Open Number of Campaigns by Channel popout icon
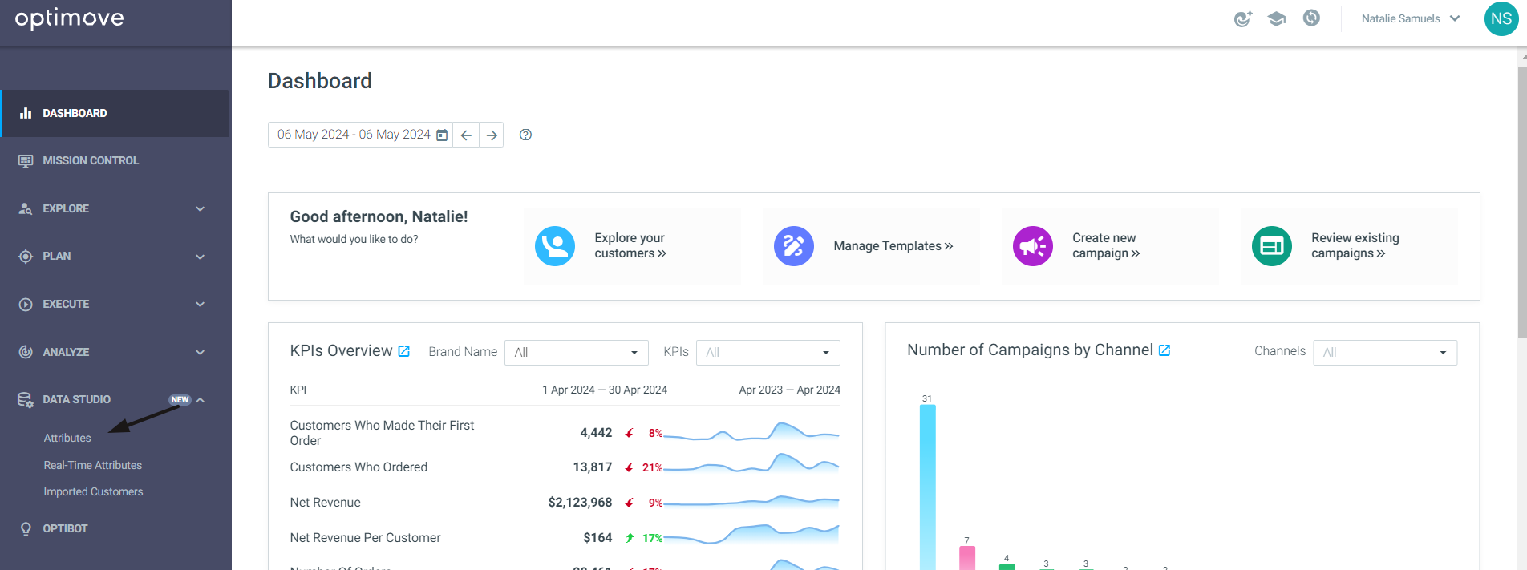 (x=1164, y=350)
